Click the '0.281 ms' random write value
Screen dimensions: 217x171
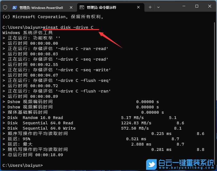(161, 149)
